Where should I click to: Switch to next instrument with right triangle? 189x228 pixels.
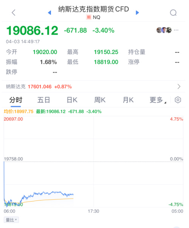click(137, 12)
